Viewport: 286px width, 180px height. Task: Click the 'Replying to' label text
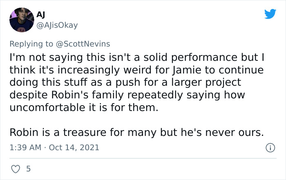31,43
